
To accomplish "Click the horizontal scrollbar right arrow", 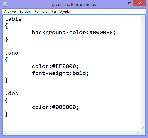I will [138, 133].
